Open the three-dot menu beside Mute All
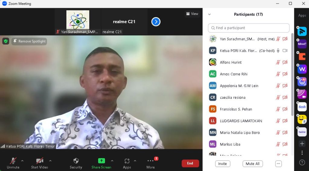 click(x=278, y=164)
